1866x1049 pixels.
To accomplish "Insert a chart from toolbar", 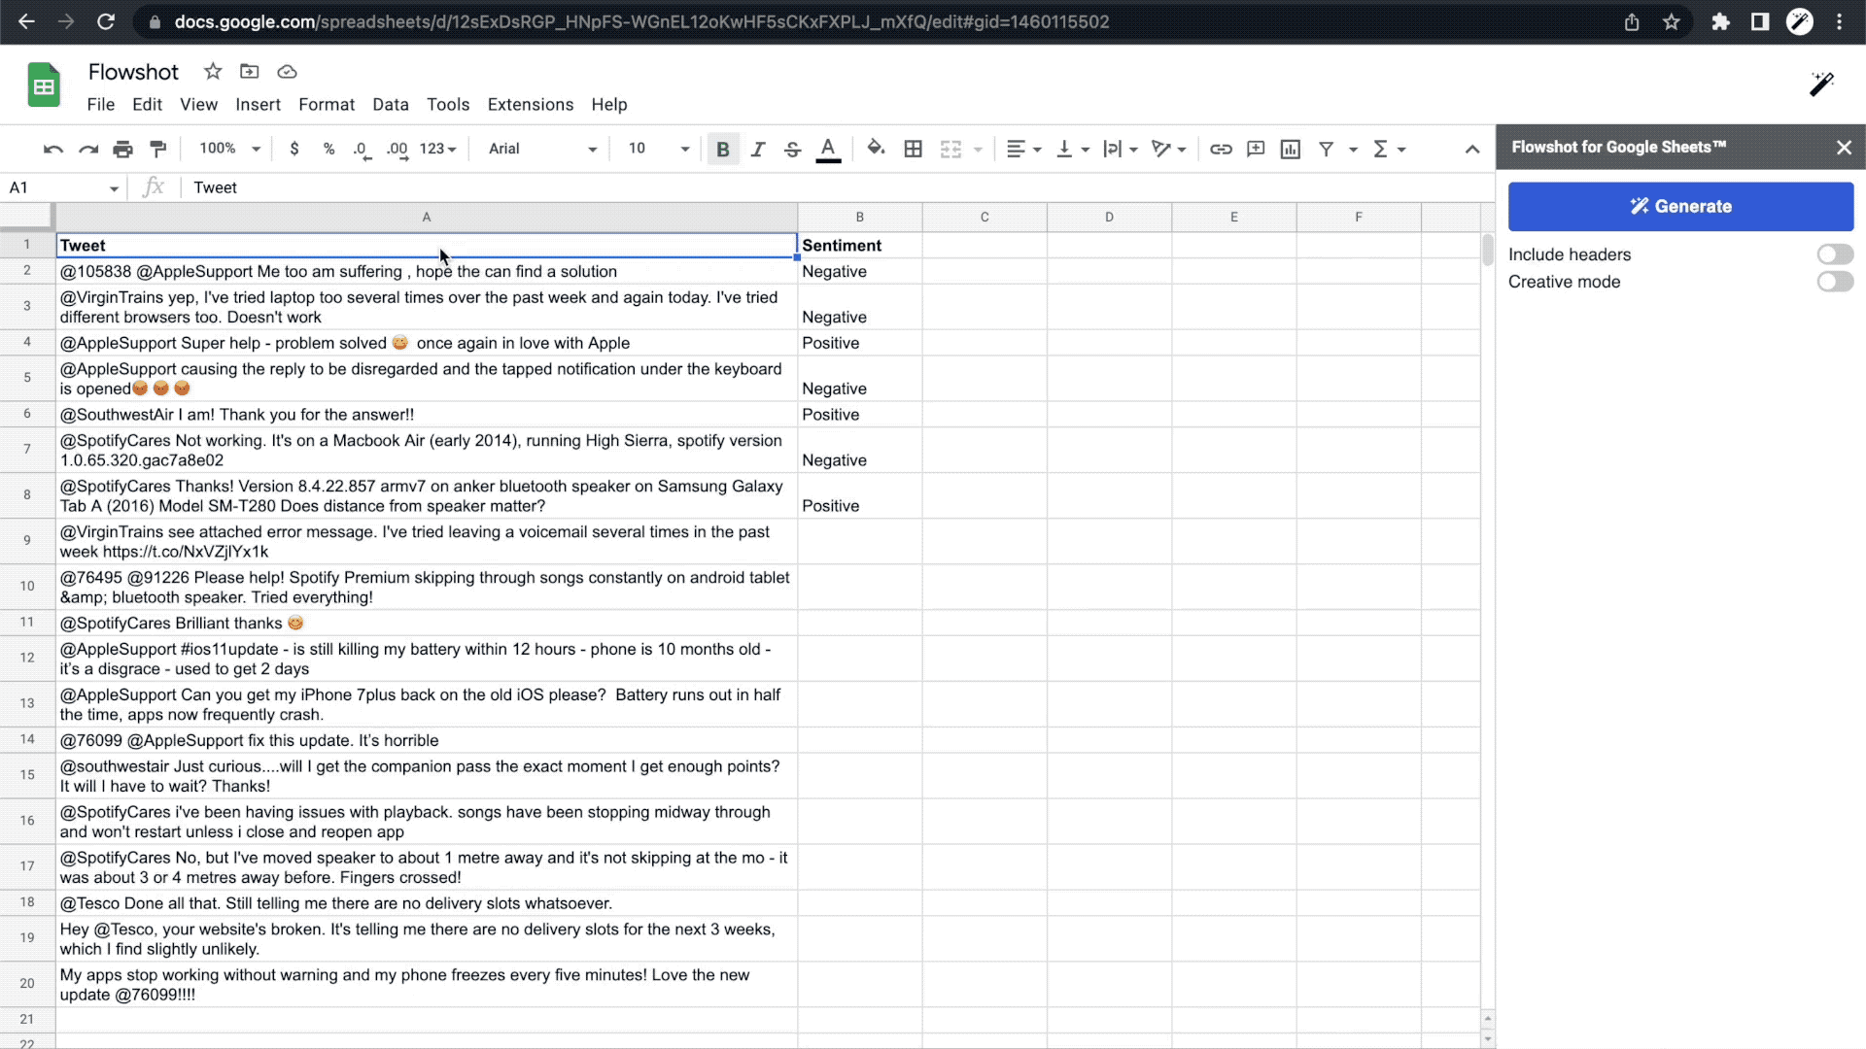I will pyautogui.click(x=1290, y=149).
